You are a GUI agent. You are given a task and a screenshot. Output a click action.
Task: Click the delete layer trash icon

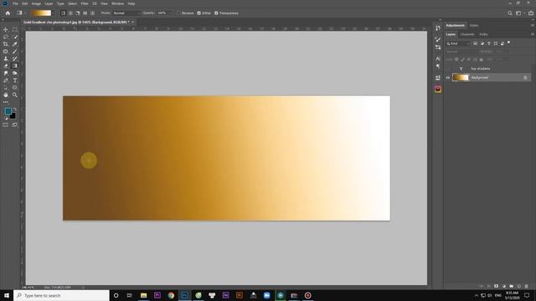(527, 286)
